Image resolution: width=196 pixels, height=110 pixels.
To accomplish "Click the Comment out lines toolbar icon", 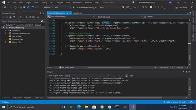I will (x=143, y=7).
